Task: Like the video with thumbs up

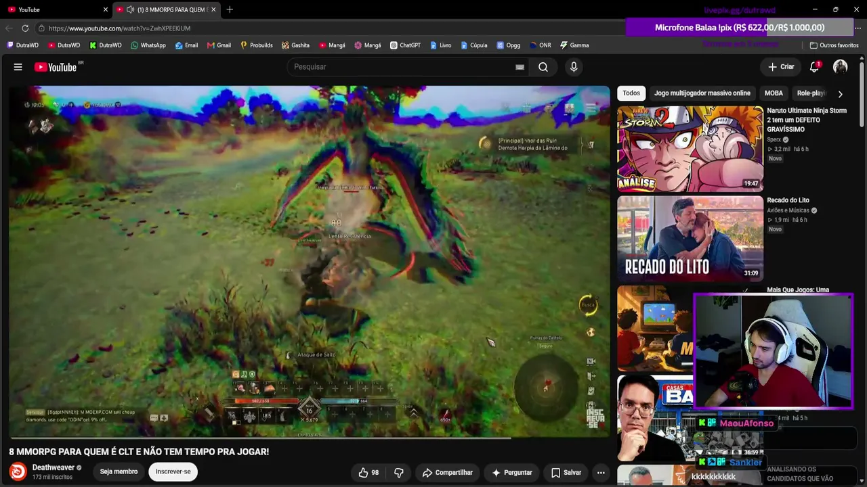Action: (x=368, y=473)
